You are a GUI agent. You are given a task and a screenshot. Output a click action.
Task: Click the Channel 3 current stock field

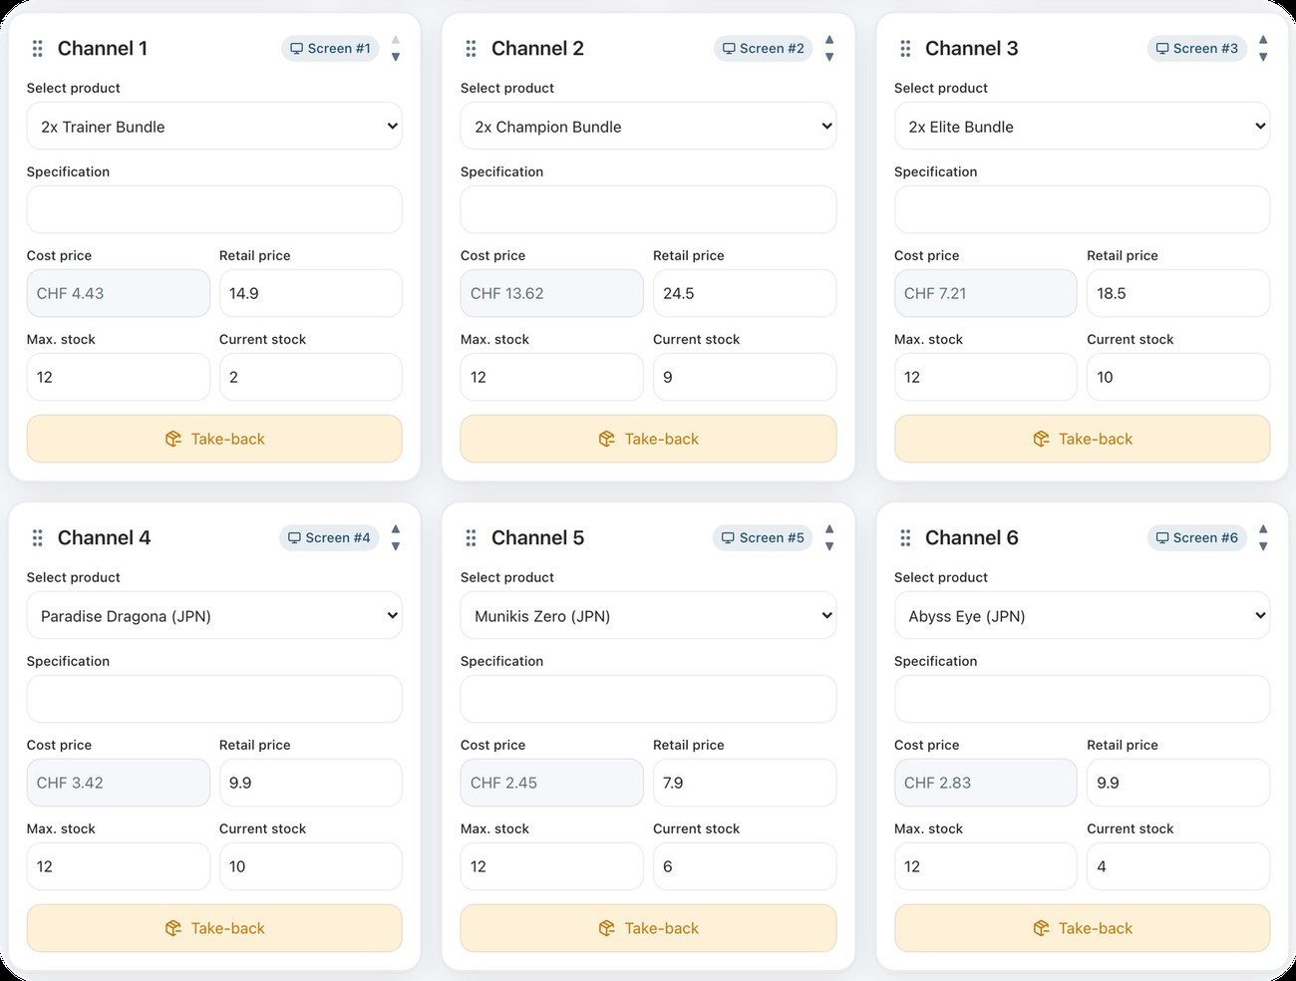pyautogui.click(x=1178, y=377)
